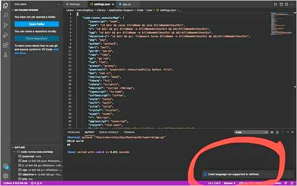The image size is (297, 186).
Task: Click the HELLO world output line
Action: point(75,141)
